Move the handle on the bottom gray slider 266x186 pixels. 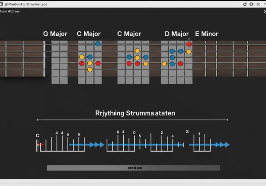(135, 168)
